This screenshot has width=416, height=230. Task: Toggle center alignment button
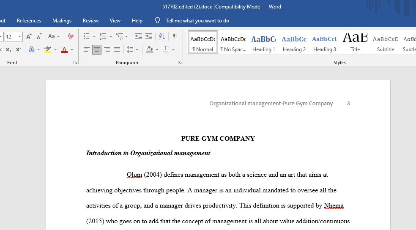(x=97, y=49)
